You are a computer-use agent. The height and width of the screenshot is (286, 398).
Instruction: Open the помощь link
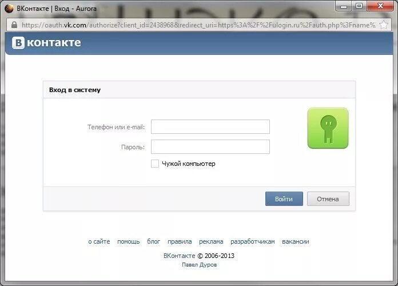tap(129, 241)
